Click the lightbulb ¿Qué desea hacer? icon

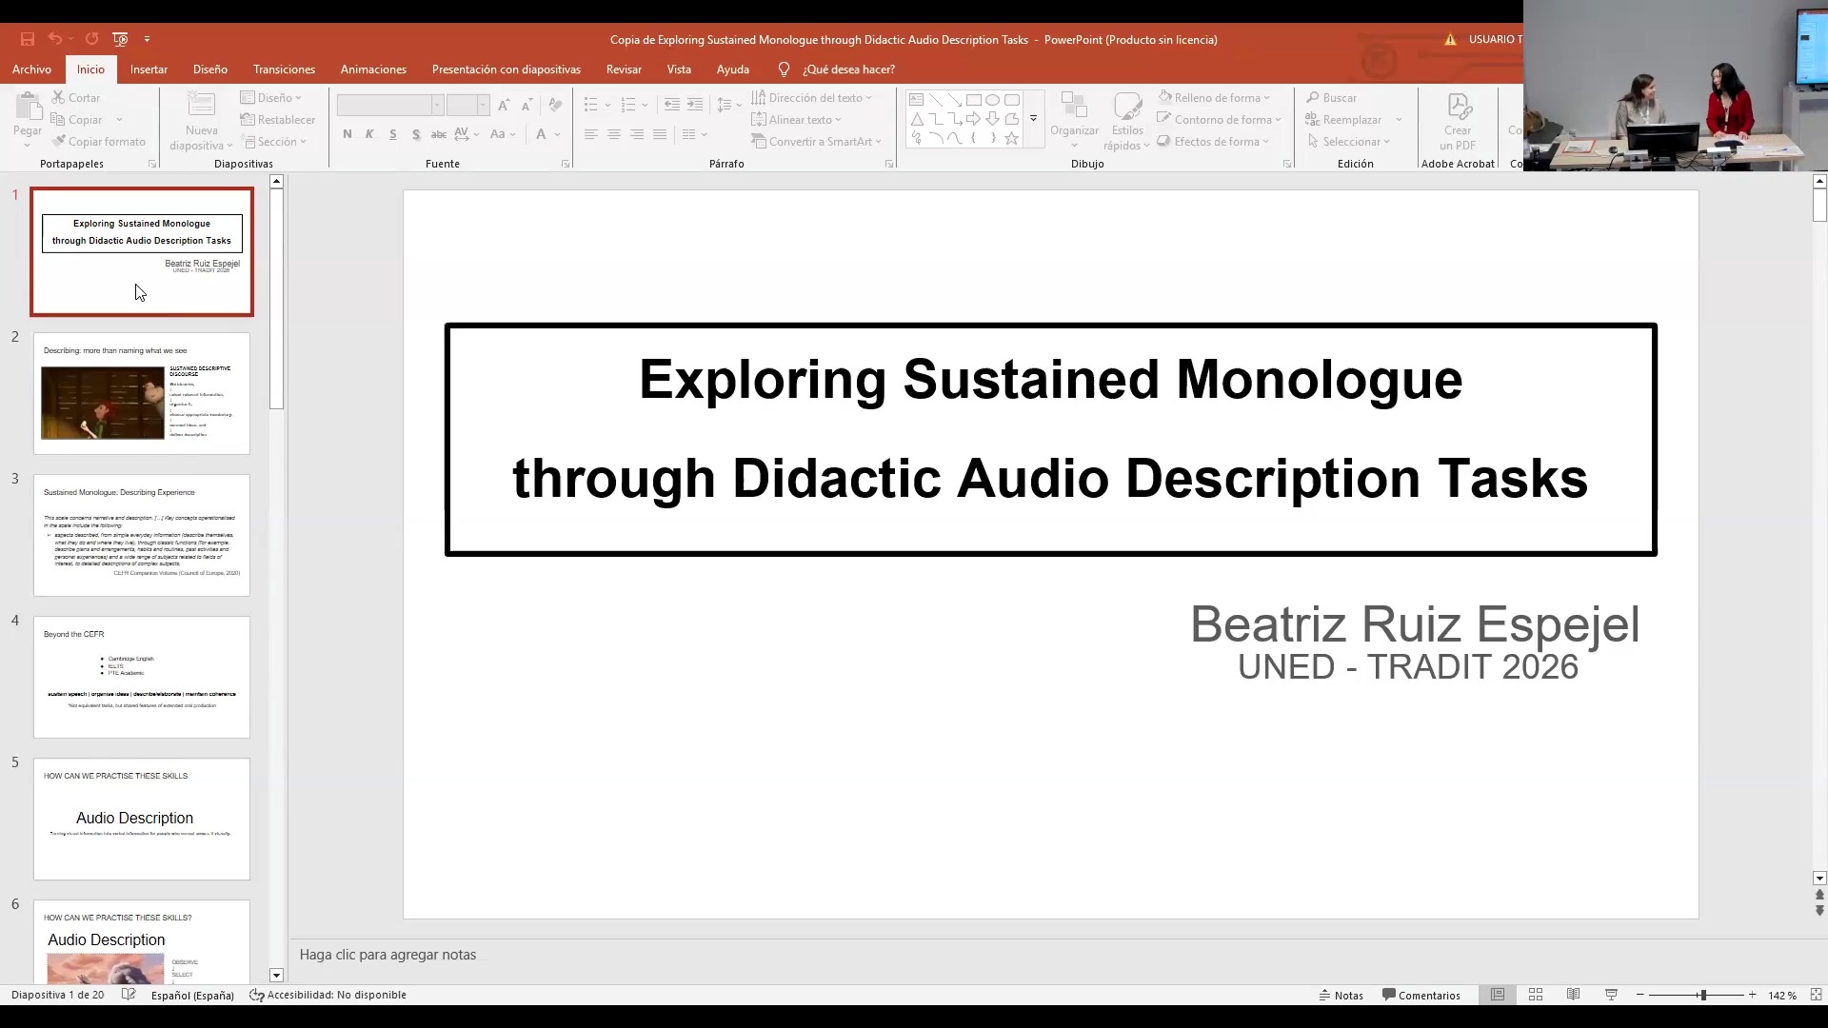coord(784,69)
